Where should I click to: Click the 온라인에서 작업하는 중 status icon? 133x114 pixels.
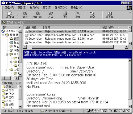click(43, 111)
